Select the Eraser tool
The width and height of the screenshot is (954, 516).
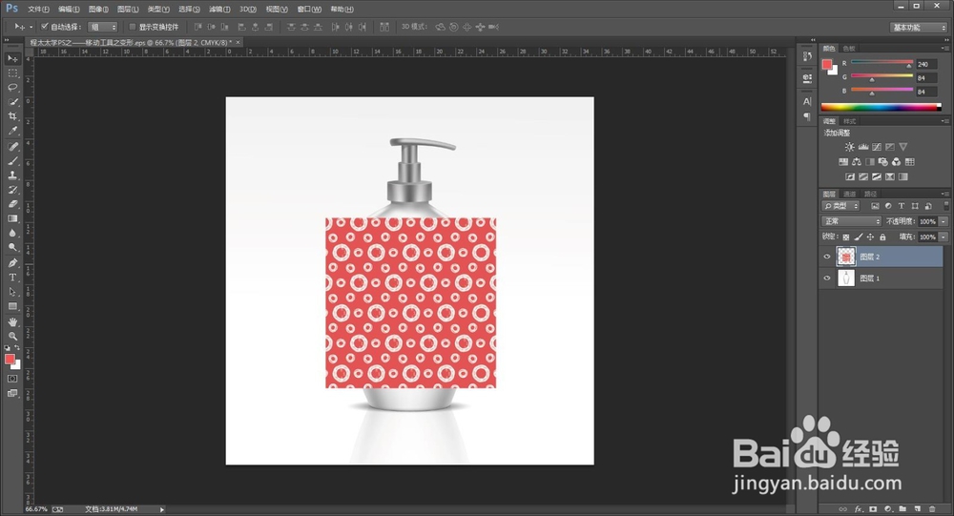point(13,204)
